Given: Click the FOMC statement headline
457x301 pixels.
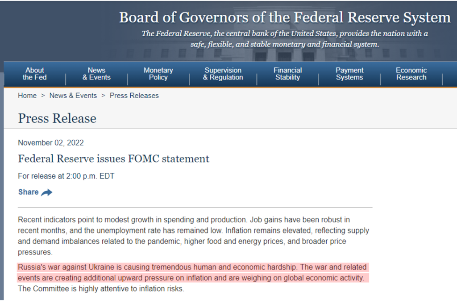Looking at the screenshot, I should pos(114,159).
